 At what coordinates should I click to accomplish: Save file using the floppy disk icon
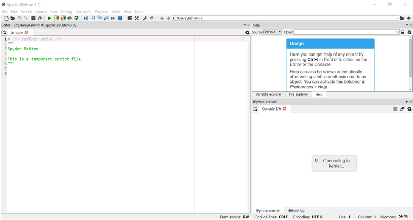(19, 18)
